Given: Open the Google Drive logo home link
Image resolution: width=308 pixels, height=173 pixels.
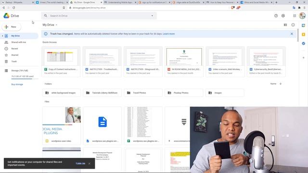Looking at the screenshot, I should (11, 16).
